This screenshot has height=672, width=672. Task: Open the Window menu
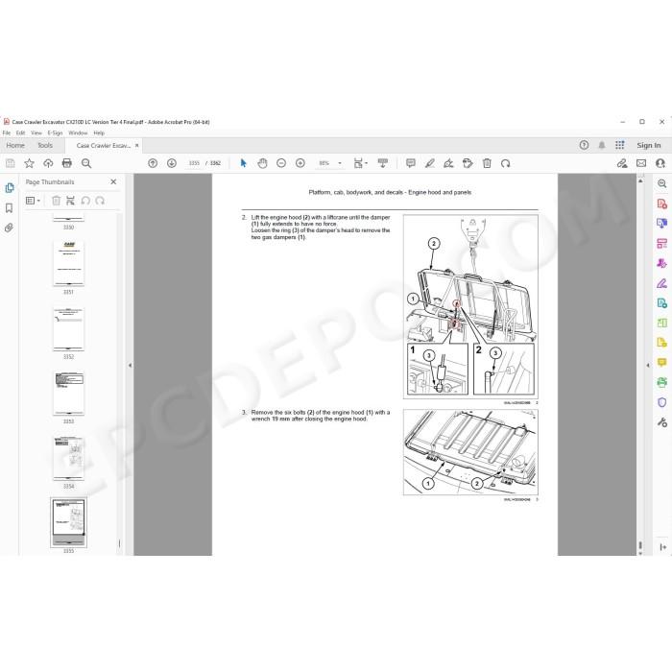[78, 132]
